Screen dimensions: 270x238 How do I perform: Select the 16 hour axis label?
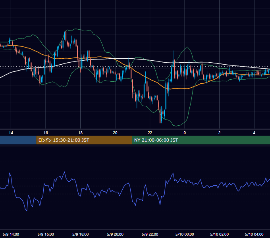[46, 133]
